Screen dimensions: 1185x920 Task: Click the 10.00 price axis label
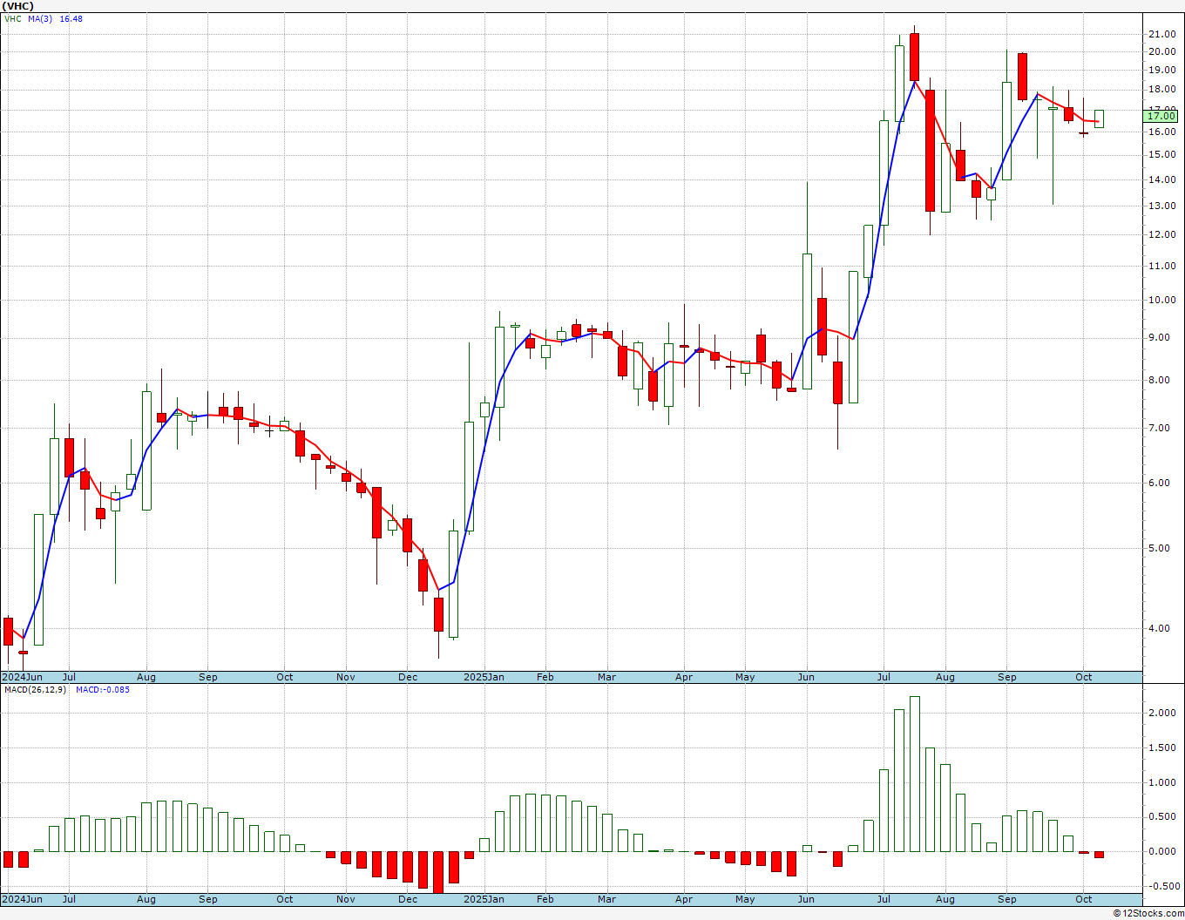tap(1162, 300)
